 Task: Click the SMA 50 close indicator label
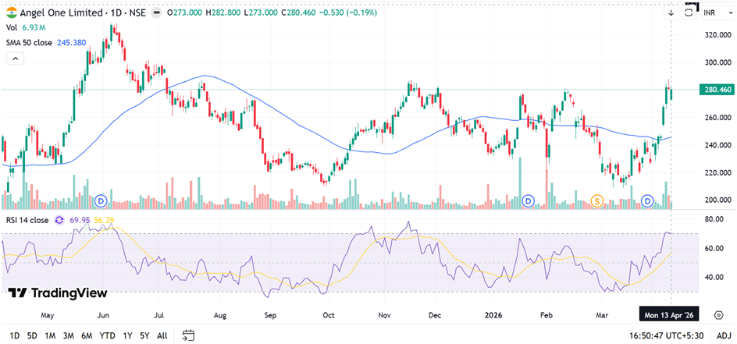(29, 41)
